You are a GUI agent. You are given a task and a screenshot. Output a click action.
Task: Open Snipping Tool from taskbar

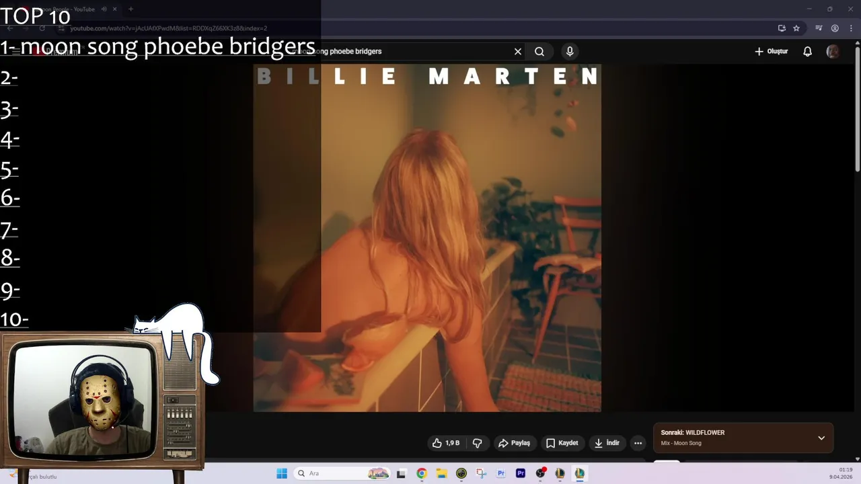click(x=480, y=473)
